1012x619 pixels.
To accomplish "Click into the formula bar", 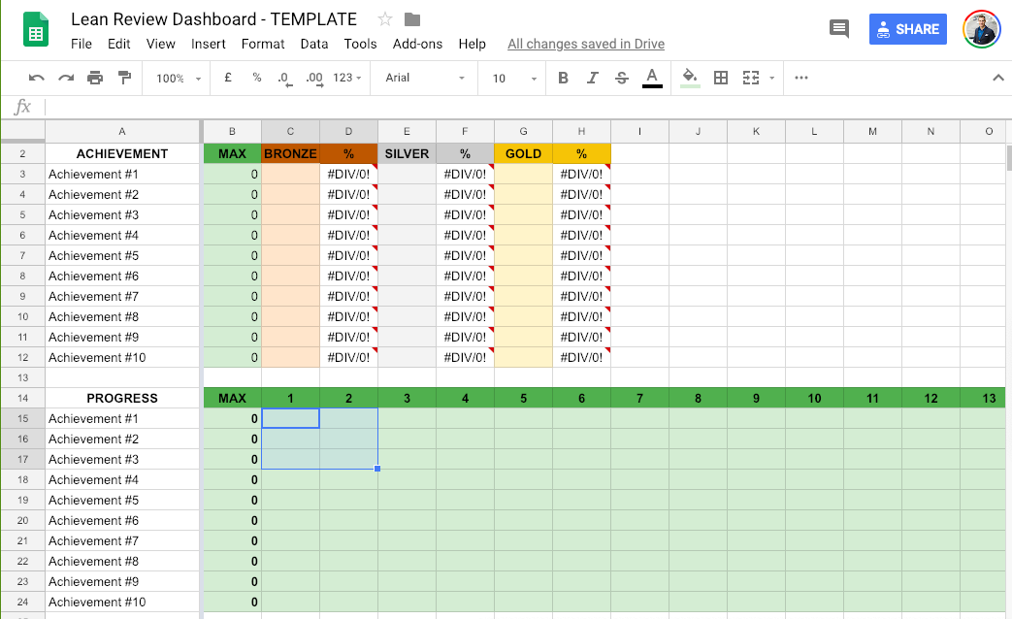I will tap(526, 107).
